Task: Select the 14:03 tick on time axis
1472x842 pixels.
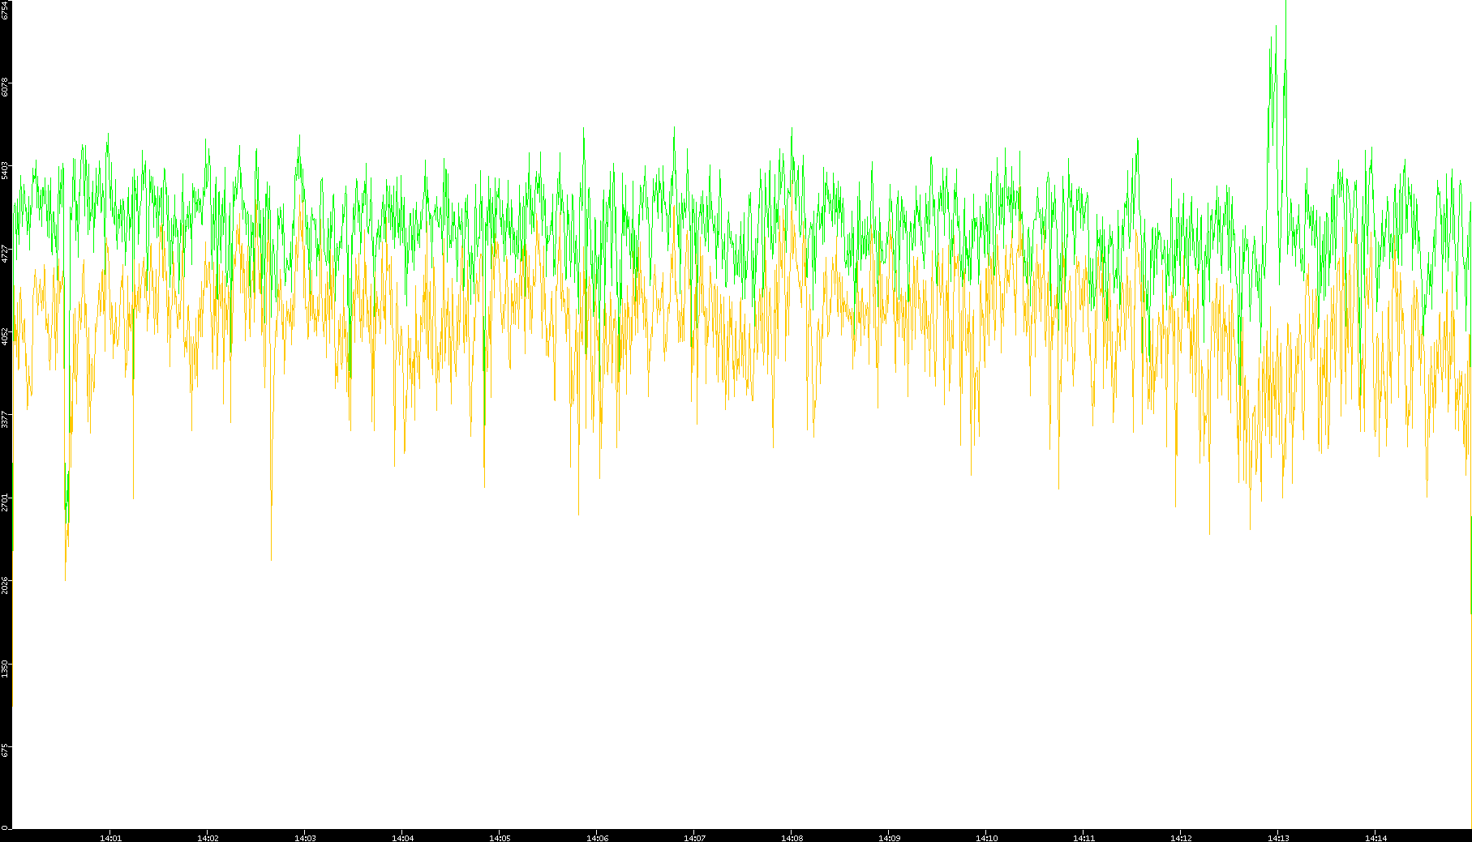Action: [305, 838]
